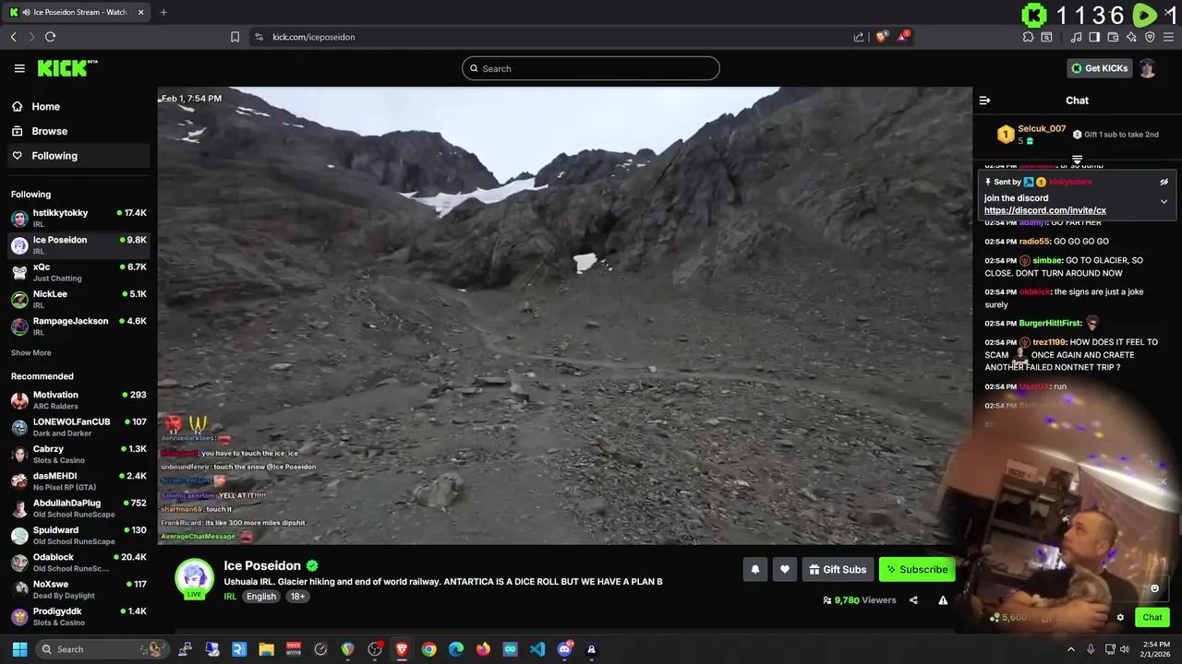Open the media control music icon

pos(1077,37)
